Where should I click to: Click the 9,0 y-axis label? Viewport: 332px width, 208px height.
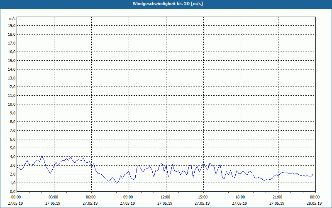12,113
